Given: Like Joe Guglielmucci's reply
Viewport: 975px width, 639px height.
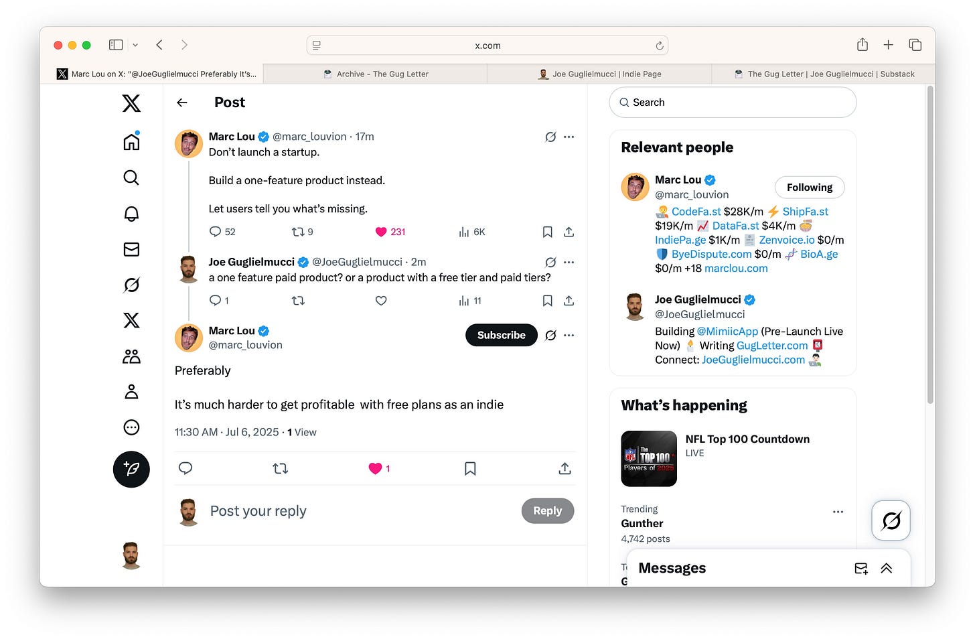Looking at the screenshot, I should click(381, 301).
